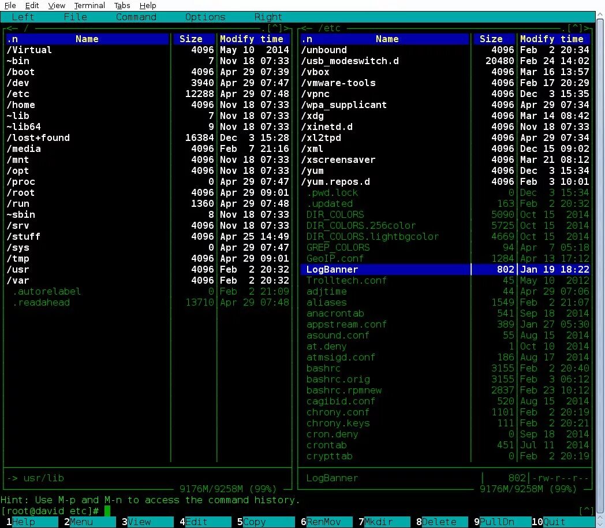Screen dimensions: 605x528
Task: Select the bashrc.rpmnew file
Action: pyautogui.click(x=445, y=390)
